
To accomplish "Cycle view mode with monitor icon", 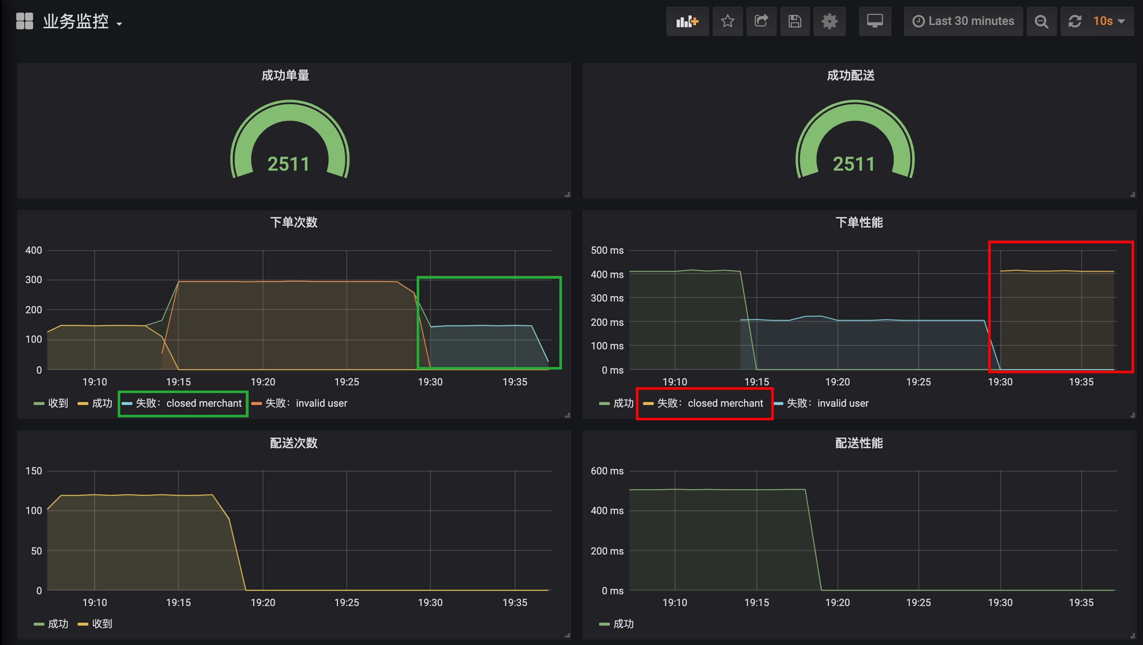I will coord(875,21).
